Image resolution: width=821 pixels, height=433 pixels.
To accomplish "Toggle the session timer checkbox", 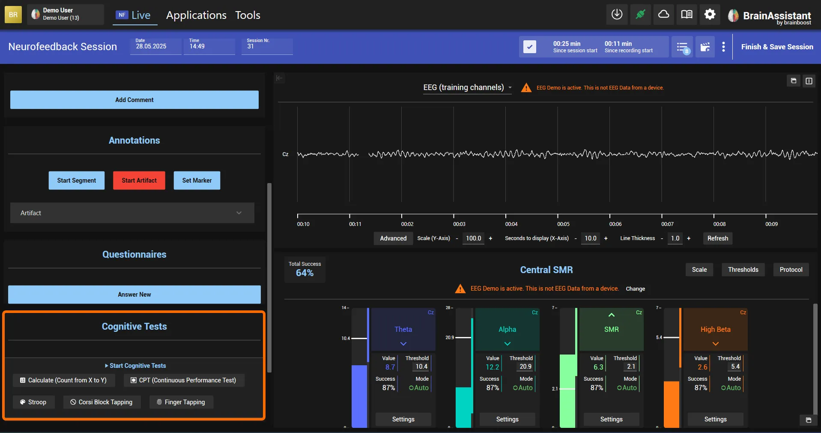I will click(x=530, y=47).
